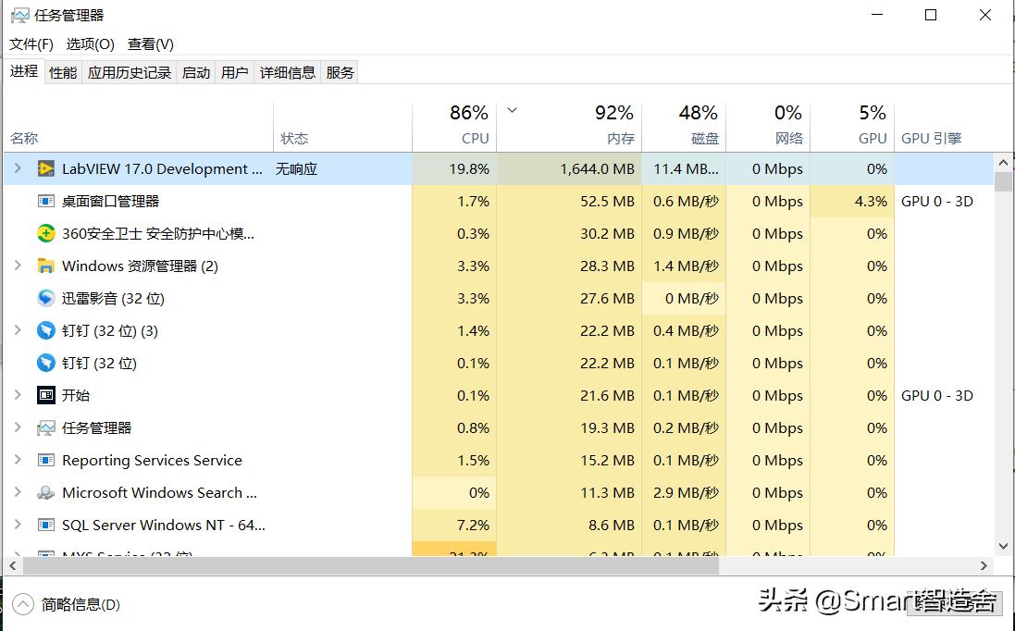Open the 启动 tab
The width and height of the screenshot is (1015, 631).
tap(195, 71)
